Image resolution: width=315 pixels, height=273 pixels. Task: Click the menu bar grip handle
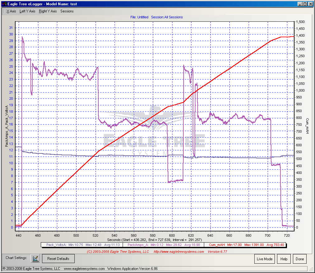(x=4, y=11)
